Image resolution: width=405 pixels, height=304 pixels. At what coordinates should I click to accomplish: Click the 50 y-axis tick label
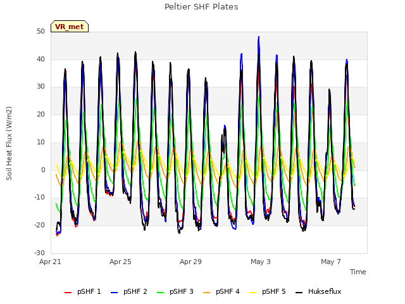tap(40, 32)
